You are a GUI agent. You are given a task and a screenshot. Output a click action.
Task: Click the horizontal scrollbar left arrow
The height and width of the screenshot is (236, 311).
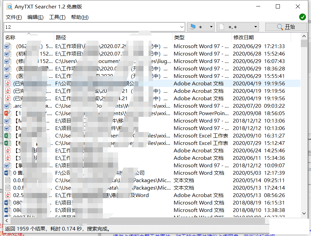pos(7,220)
